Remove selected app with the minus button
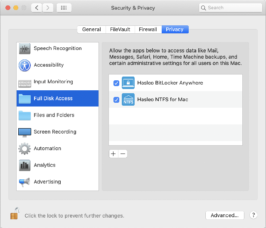 coord(123,154)
